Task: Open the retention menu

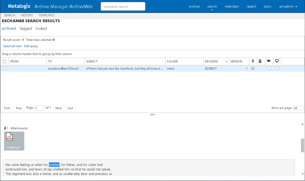Action: coord(232,7)
